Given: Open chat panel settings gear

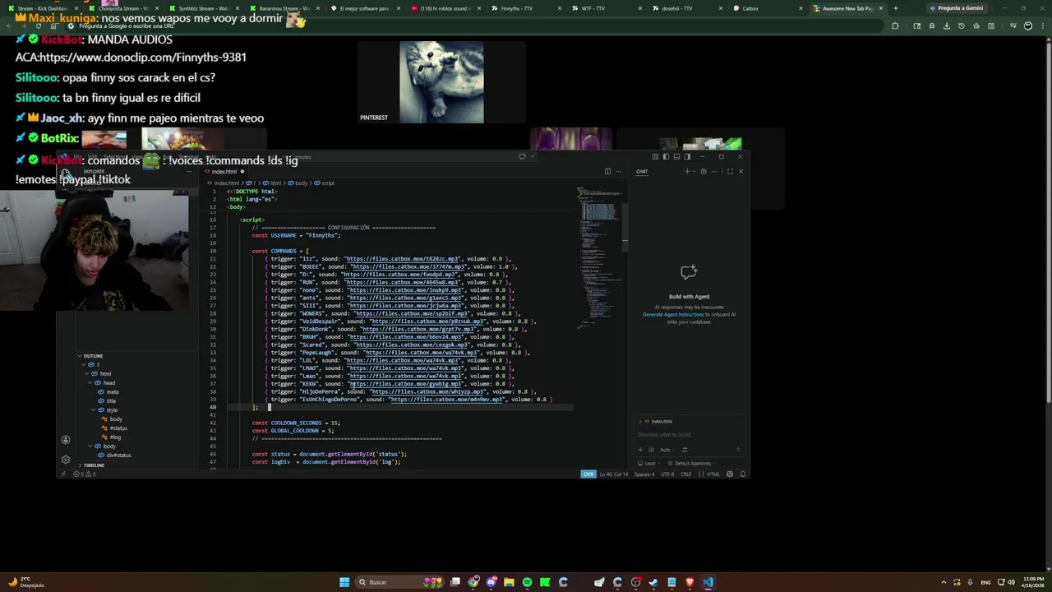Looking at the screenshot, I should click(x=703, y=171).
